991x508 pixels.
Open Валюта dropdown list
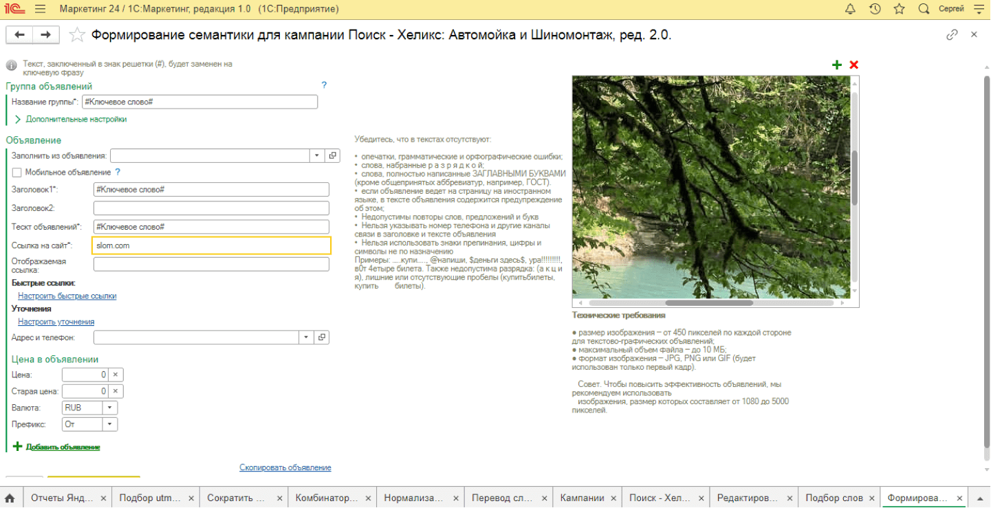110,408
